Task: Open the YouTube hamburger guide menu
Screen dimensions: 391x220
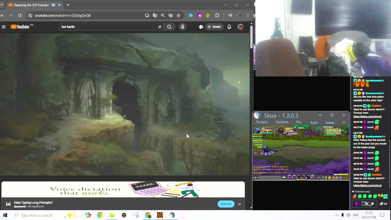Action: coord(4,27)
